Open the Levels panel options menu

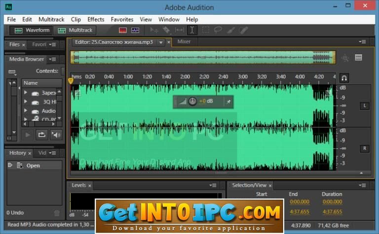click(x=213, y=185)
